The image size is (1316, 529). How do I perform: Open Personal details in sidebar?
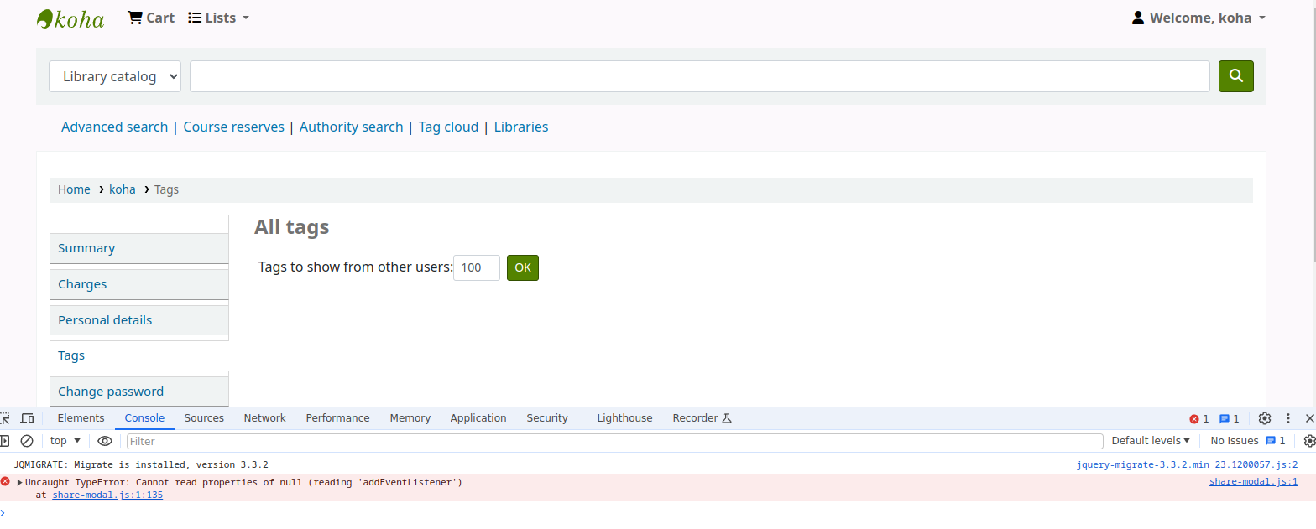click(105, 320)
